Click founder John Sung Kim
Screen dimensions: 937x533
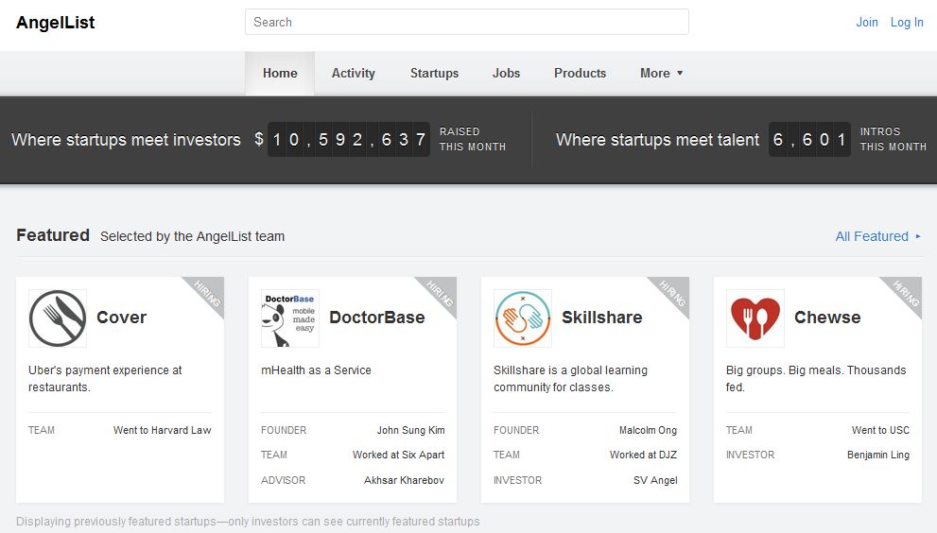point(410,430)
